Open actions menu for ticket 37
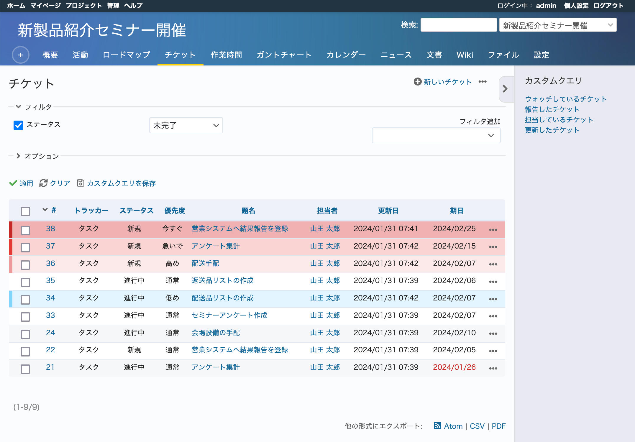The image size is (635, 442). click(x=493, y=247)
